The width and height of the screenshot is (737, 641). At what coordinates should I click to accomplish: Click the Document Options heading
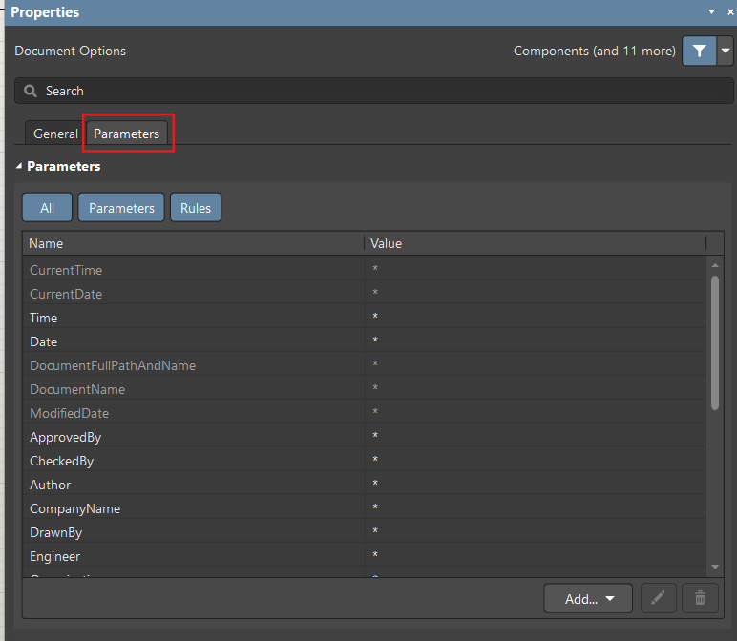point(70,51)
